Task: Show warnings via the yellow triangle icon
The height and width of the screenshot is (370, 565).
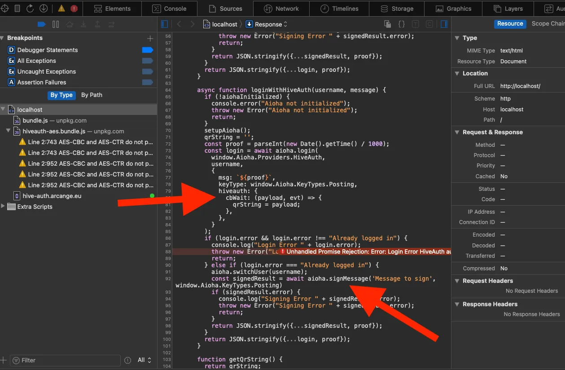Action: point(61,9)
